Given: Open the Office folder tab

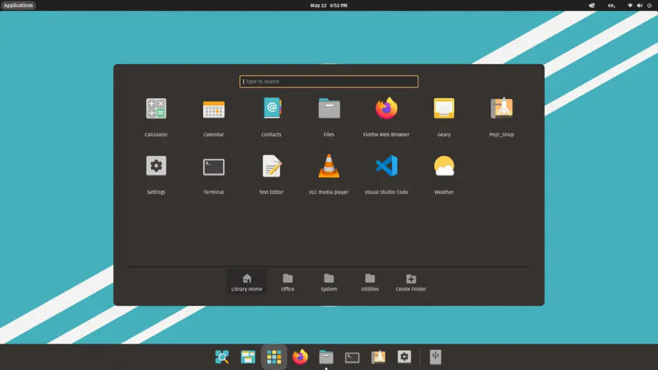Looking at the screenshot, I should click(x=288, y=282).
